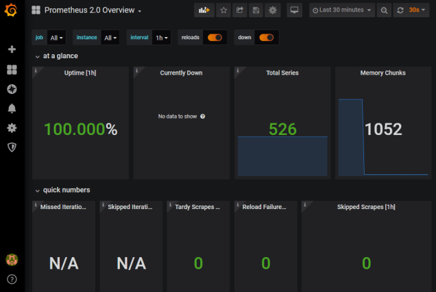Open the Memory Chunks panel title menu
Viewport: 436px width, 292px height.
tap(383, 73)
